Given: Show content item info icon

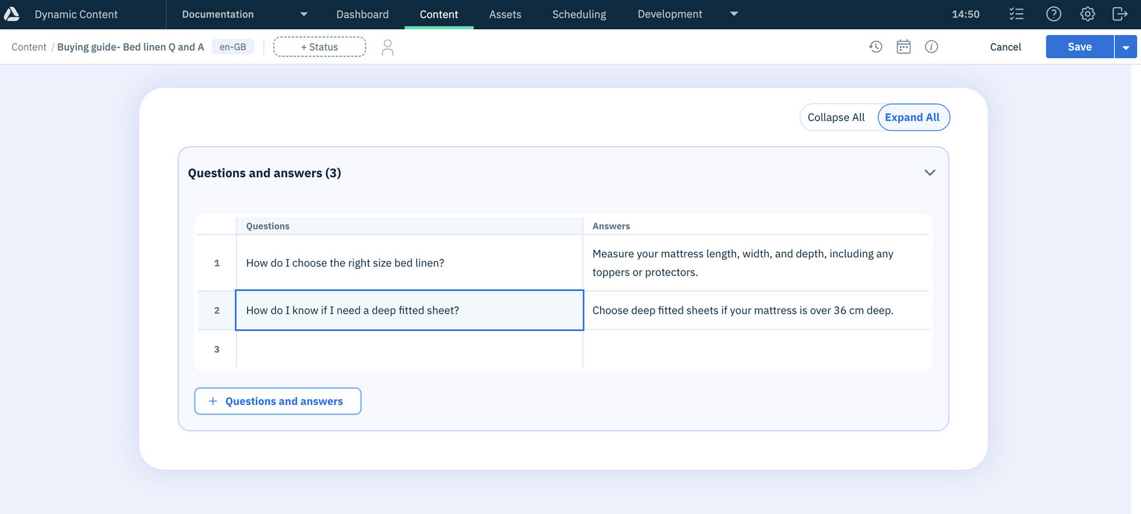Looking at the screenshot, I should pyautogui.click(x=932, y=47).
